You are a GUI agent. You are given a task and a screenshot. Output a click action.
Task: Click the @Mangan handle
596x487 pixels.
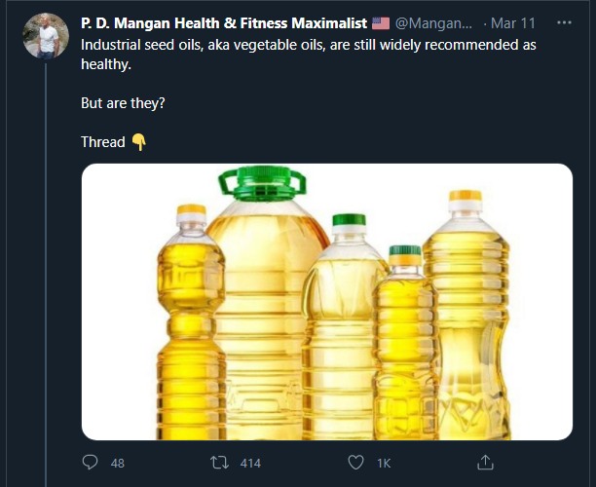click(x=434, y=22)
